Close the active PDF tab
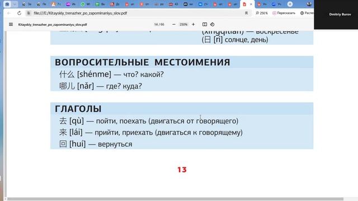This screenshot has height=201, width=358. 251,4
